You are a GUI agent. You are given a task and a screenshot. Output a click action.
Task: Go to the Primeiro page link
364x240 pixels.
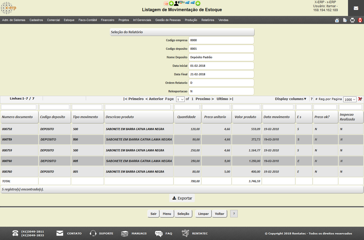tap(134, 99)
